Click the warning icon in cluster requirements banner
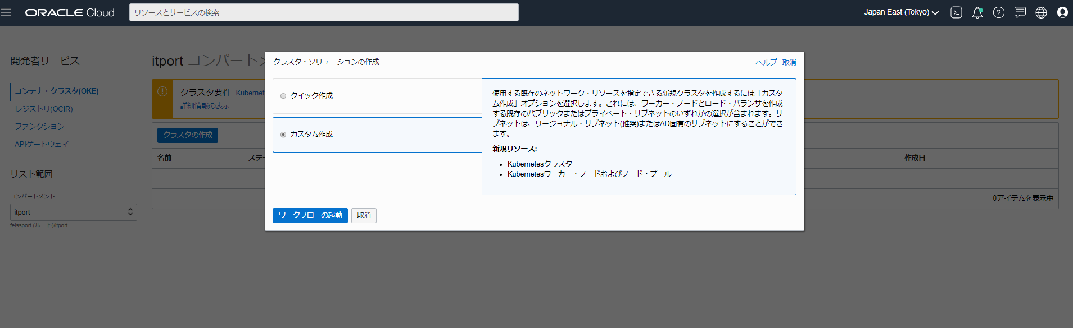The width and height of the screenshot is (1073, 328). pos(162,91)
